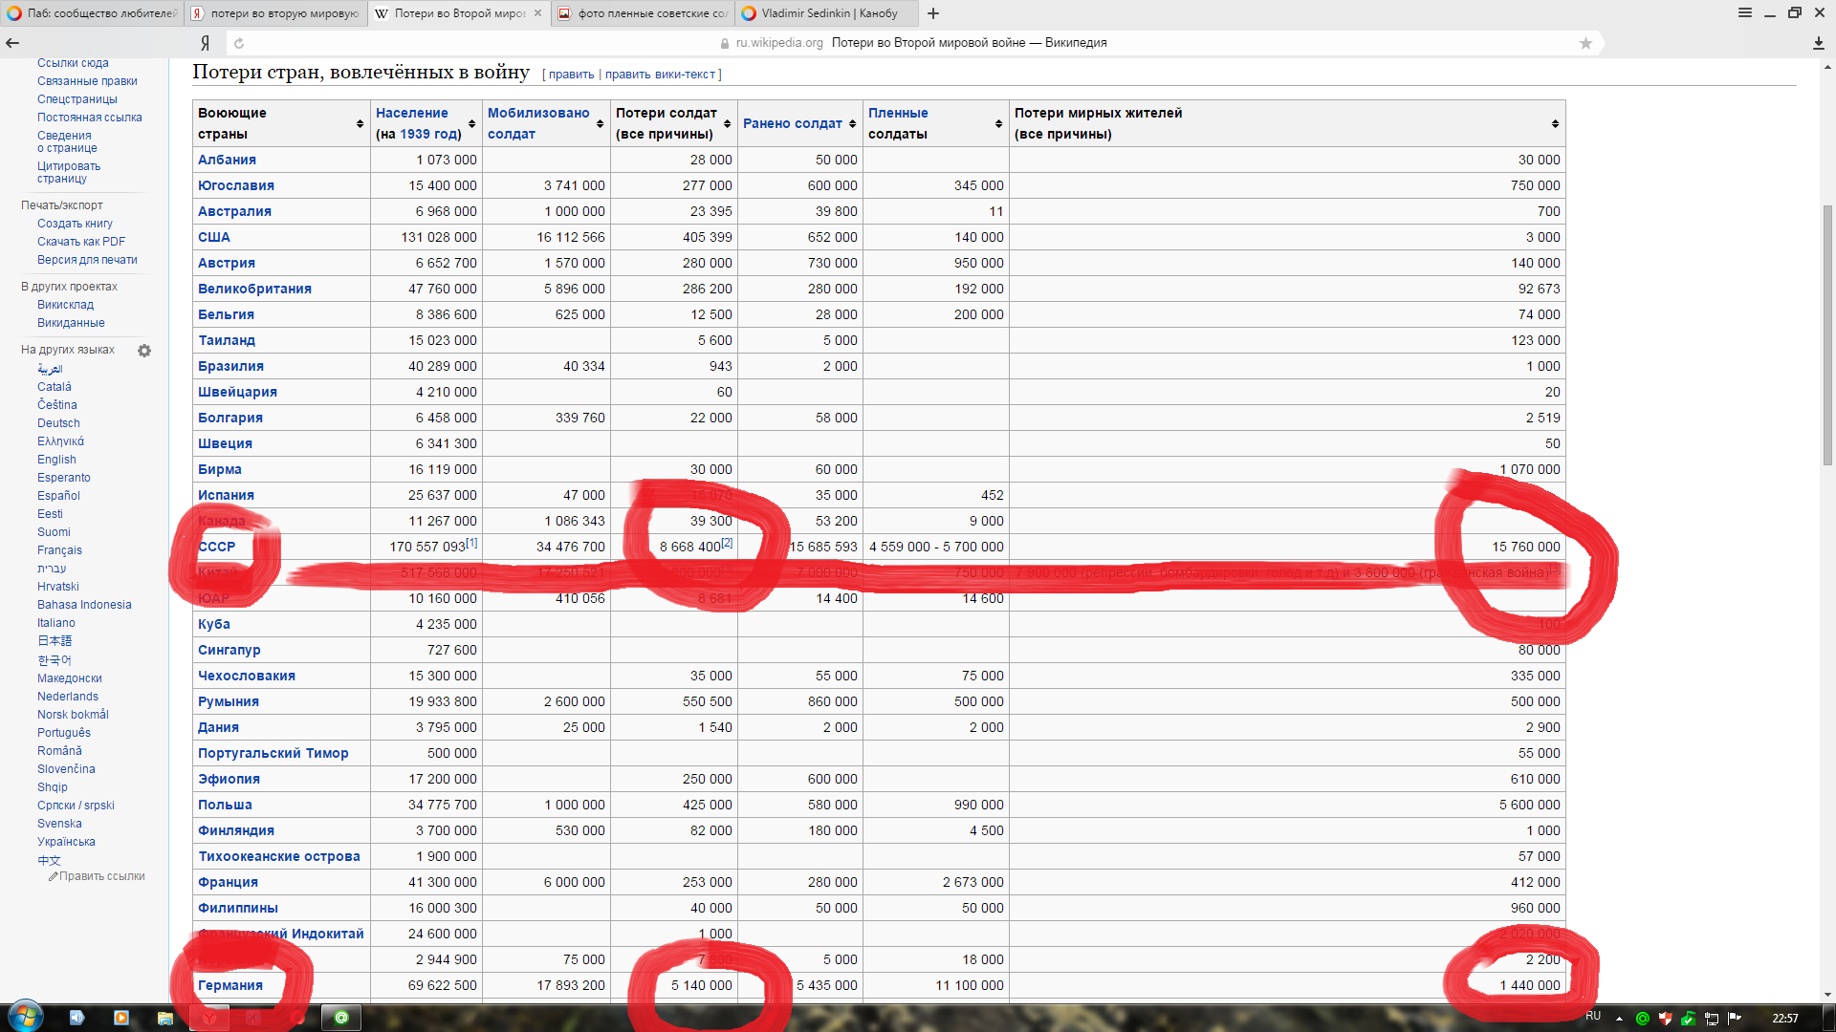Open the browser hamburger menu
1836x1032 pixels.
(1745, 12)
